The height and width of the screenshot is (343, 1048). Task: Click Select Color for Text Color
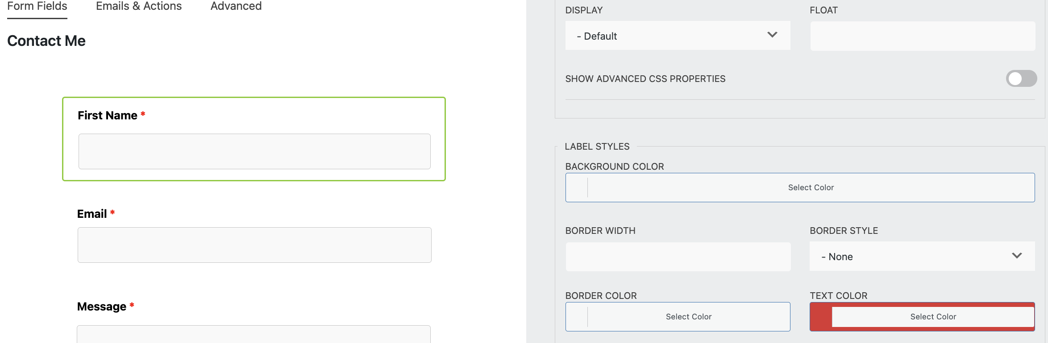click(x=932, y=316)
